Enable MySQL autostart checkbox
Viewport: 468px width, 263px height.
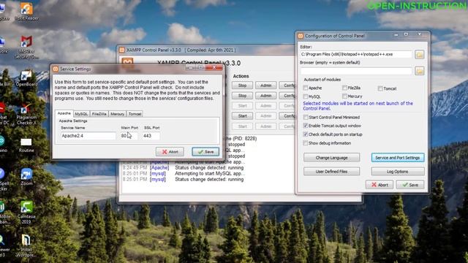point(306,96)
